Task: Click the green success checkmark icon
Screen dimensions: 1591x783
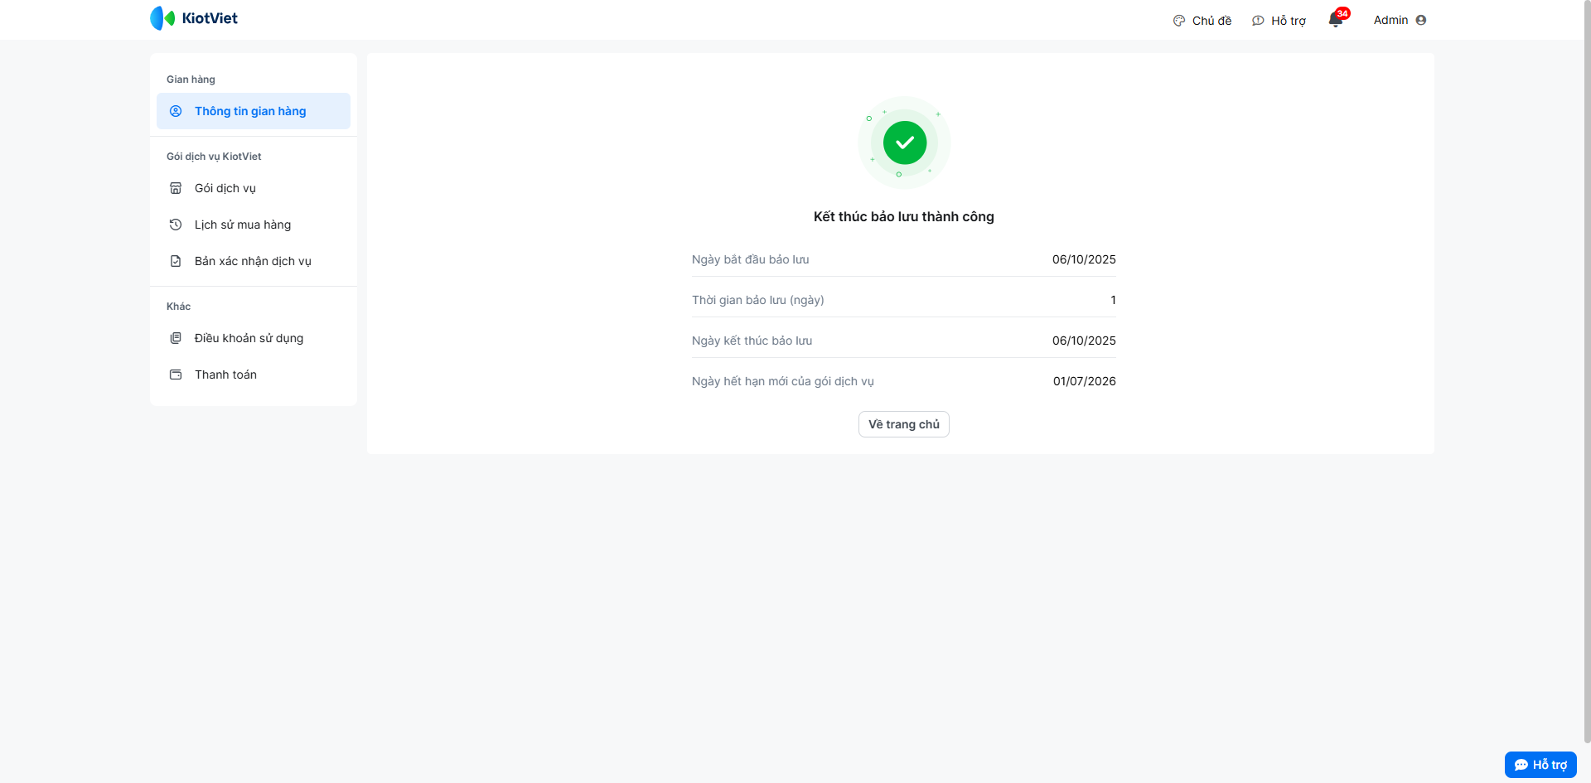Action: click(904, 143)
